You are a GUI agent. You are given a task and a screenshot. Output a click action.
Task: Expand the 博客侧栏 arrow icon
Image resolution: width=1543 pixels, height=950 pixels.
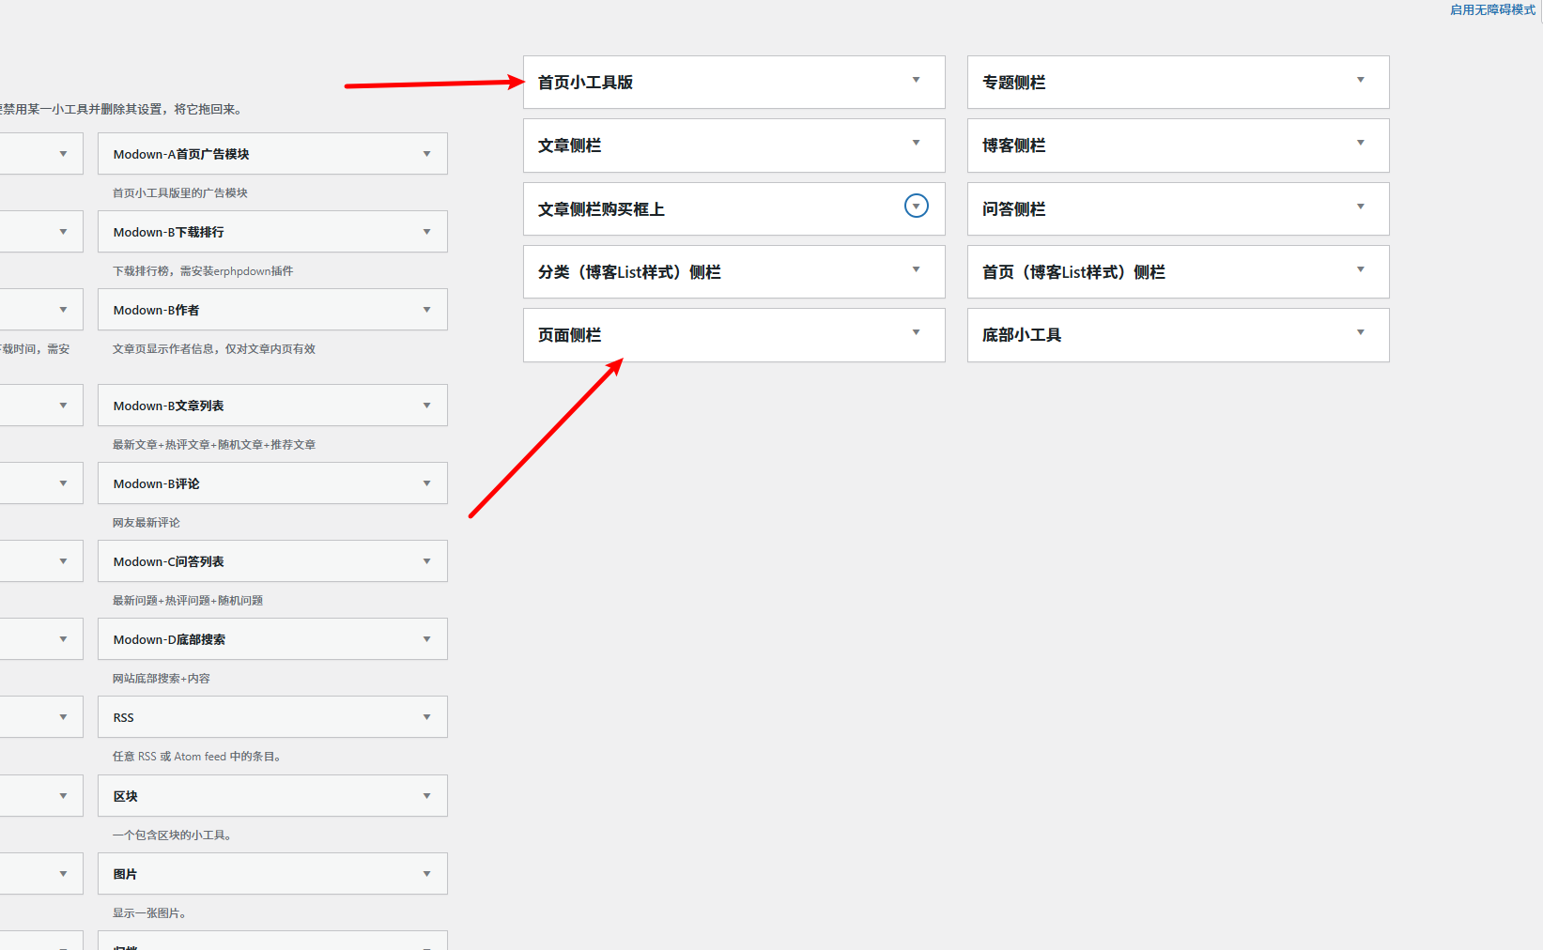[1360, 144]
